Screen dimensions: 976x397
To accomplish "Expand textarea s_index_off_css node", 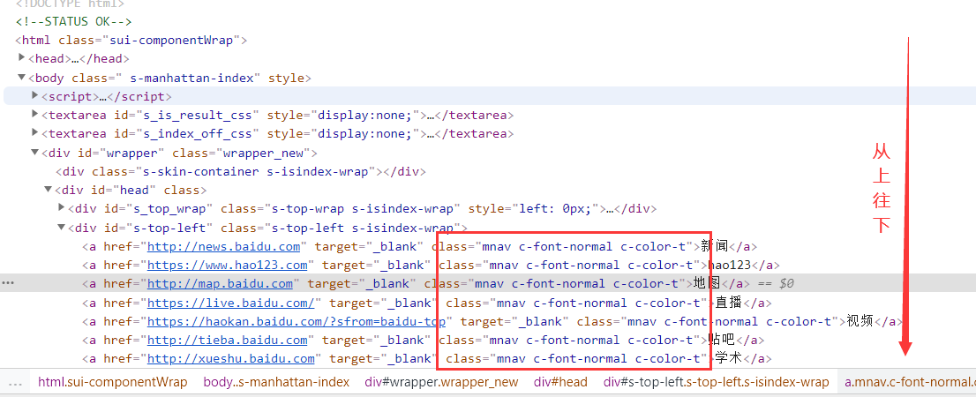I will (35, 133).
